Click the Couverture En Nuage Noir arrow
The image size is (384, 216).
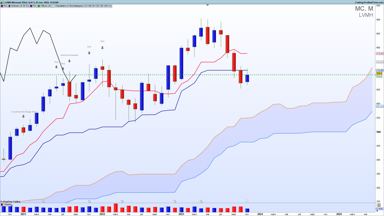23,116
